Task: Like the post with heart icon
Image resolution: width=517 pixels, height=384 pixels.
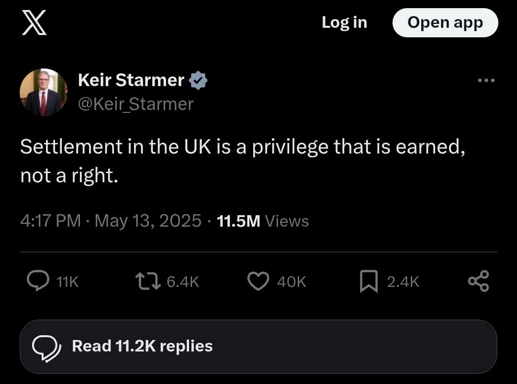Action: pos(258,281)
